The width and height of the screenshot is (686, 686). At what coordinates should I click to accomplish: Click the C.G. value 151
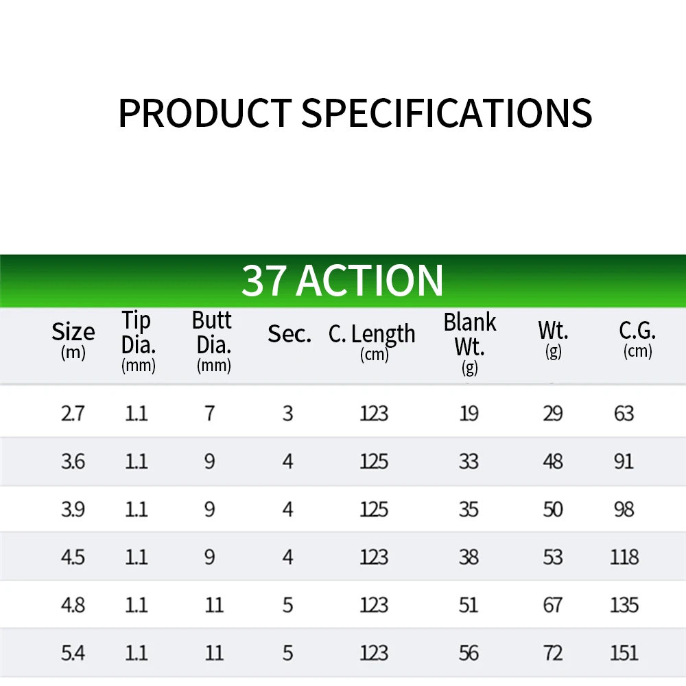pos(624,653)
